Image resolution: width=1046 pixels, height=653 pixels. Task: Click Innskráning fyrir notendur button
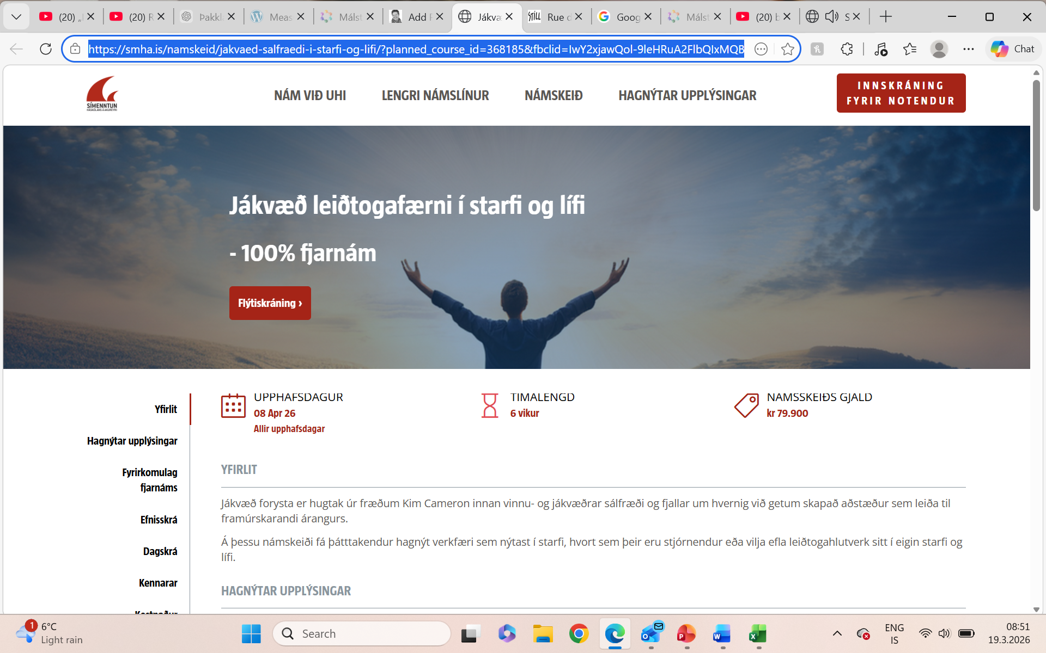(901, 93)
